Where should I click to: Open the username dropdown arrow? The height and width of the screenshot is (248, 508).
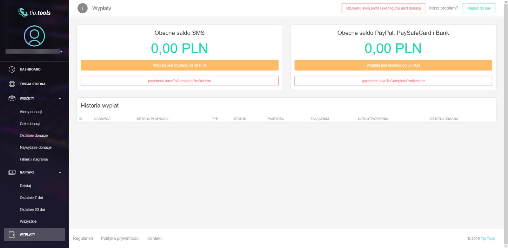pyautogui.click(x=61, y=52)
